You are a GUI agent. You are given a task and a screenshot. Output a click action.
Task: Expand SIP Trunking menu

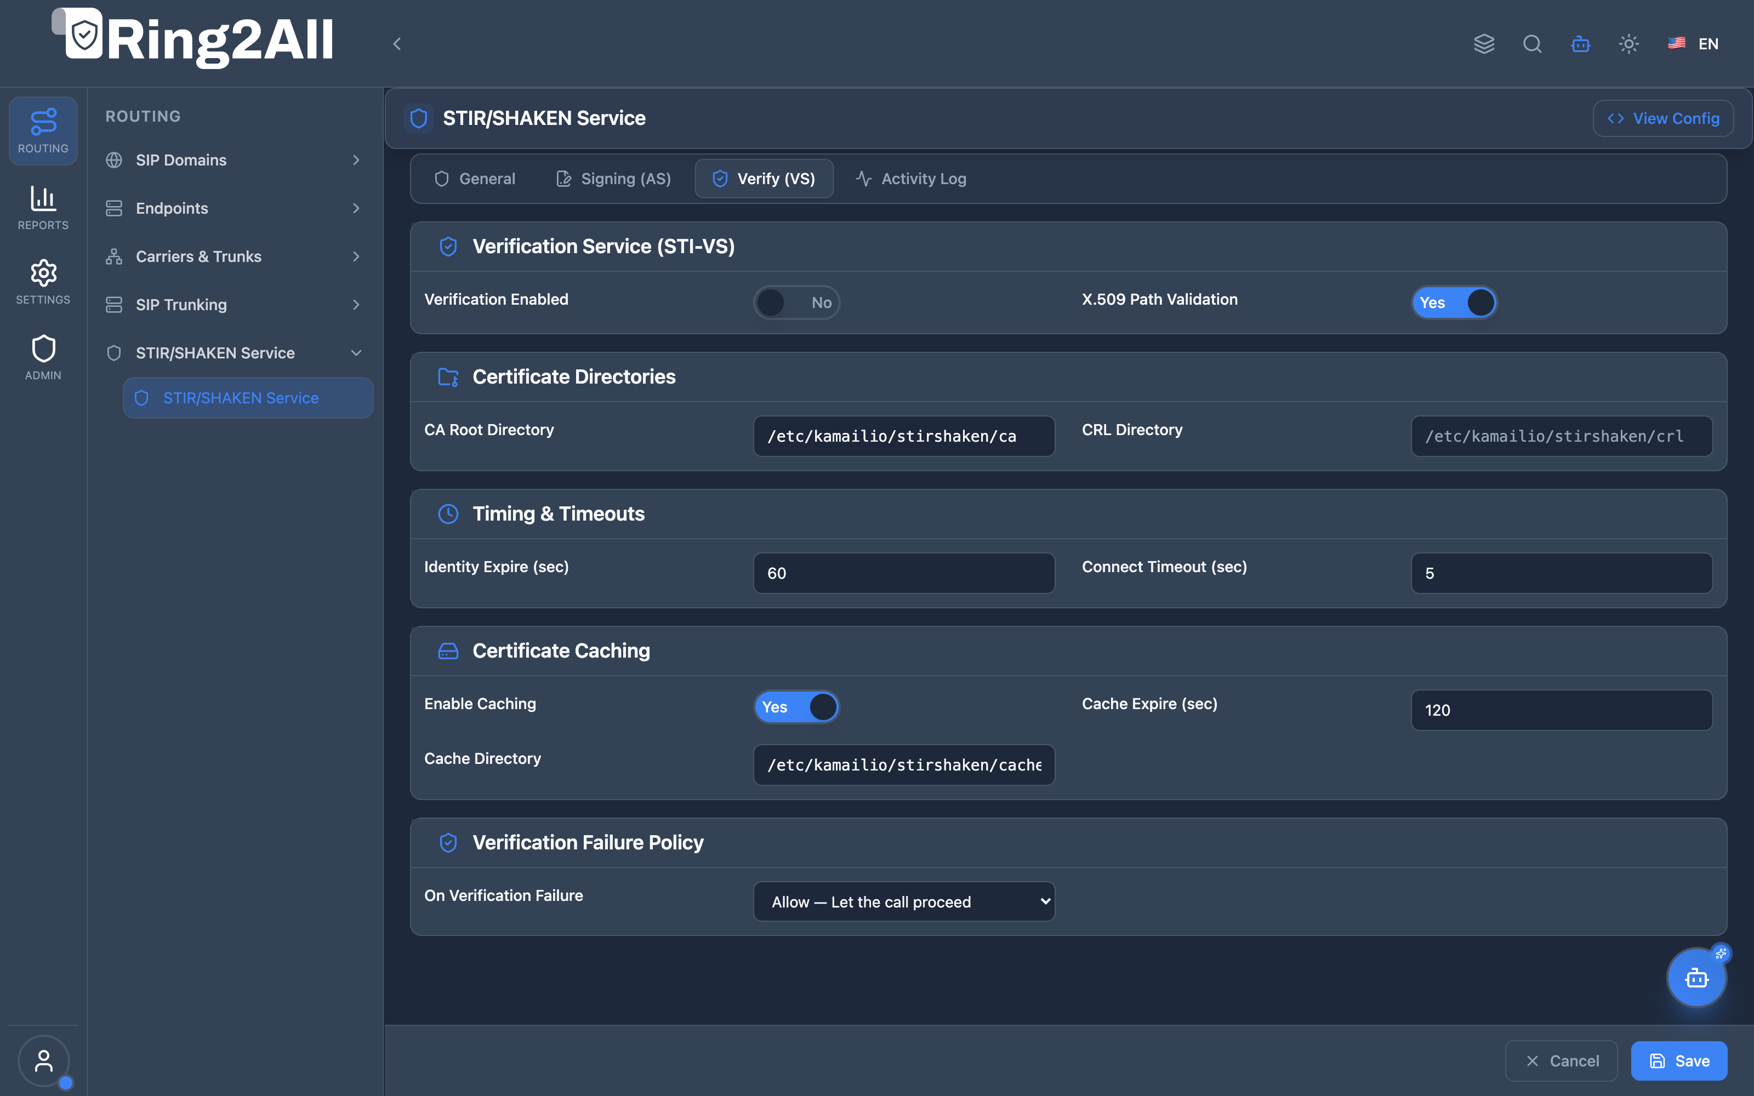[234, 305]
